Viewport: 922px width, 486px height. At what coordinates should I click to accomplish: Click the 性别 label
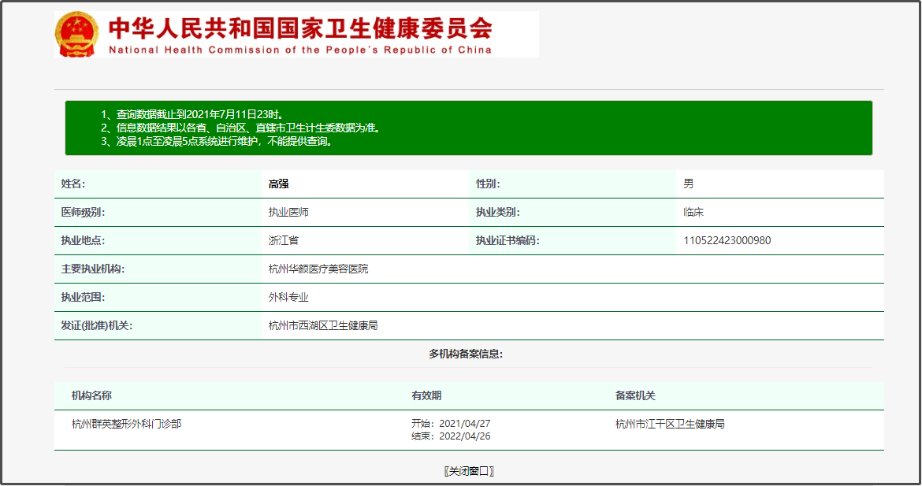(488, 184)
